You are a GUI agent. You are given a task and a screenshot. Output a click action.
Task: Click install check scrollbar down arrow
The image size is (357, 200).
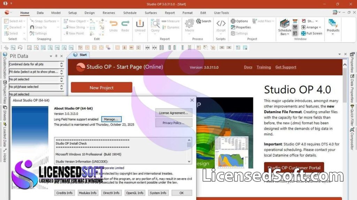[189, 161]
